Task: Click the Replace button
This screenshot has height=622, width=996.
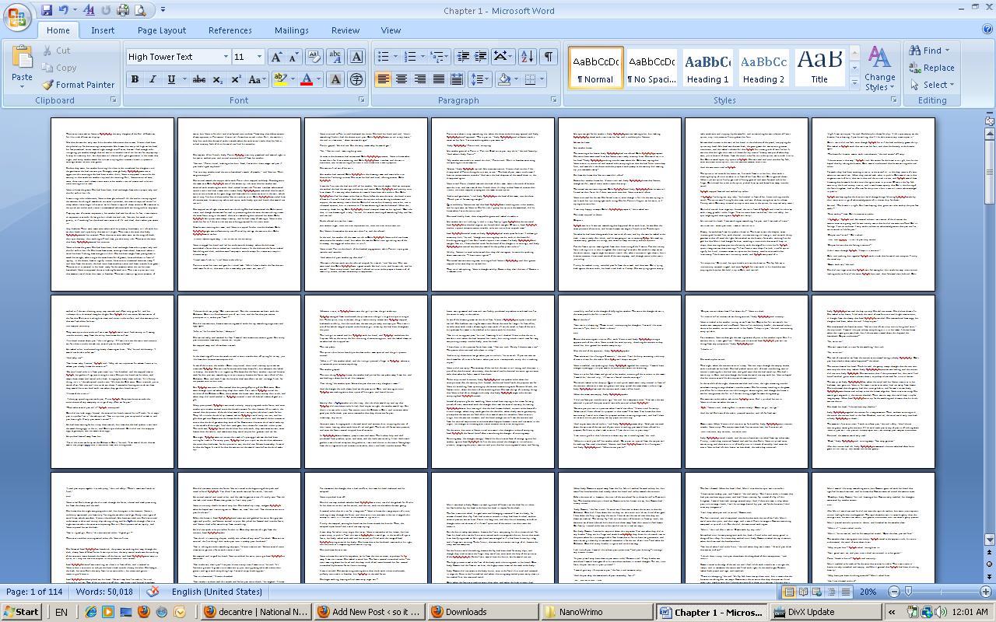Action: 932,68
